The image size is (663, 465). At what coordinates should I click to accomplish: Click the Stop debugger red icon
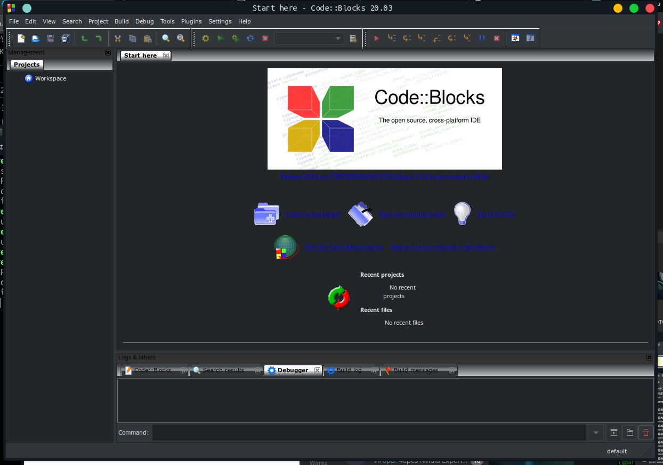(x=497, y=38)
